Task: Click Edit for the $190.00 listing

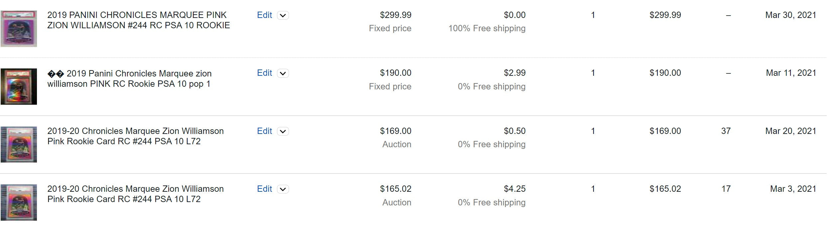Action: pos(264,73)
